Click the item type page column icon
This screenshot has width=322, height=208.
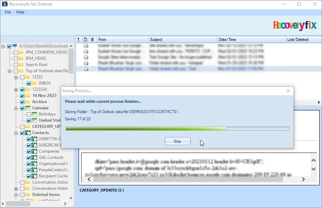click(x=85, y=40)
